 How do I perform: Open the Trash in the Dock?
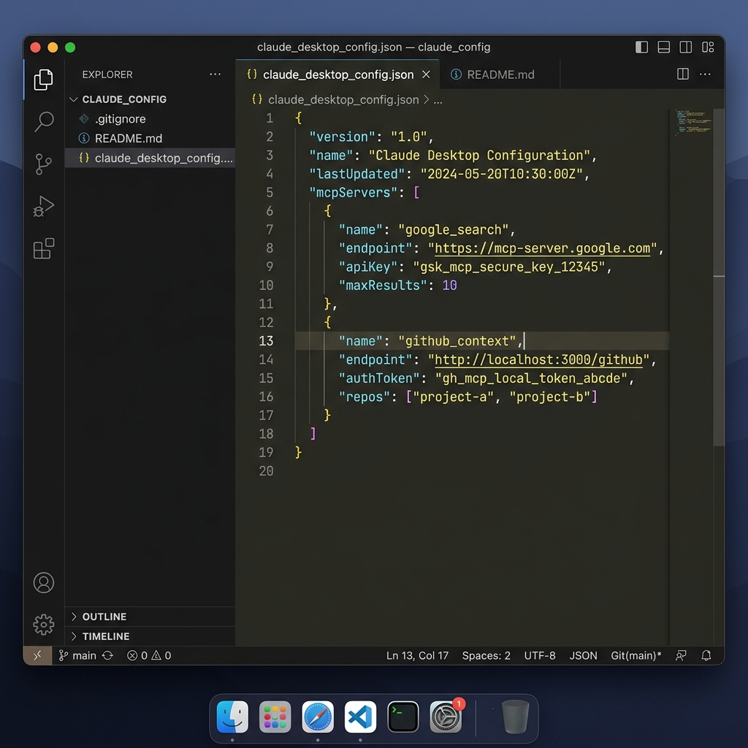click(x=515, y=717)
